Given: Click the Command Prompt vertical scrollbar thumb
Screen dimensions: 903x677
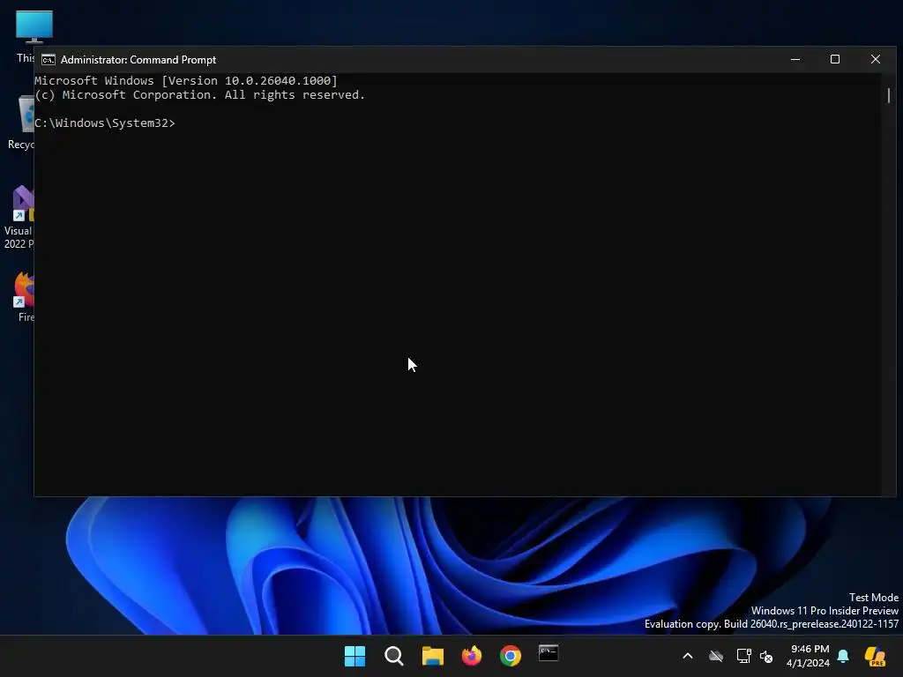Looking at the screenshot, I should coord(889,95).
